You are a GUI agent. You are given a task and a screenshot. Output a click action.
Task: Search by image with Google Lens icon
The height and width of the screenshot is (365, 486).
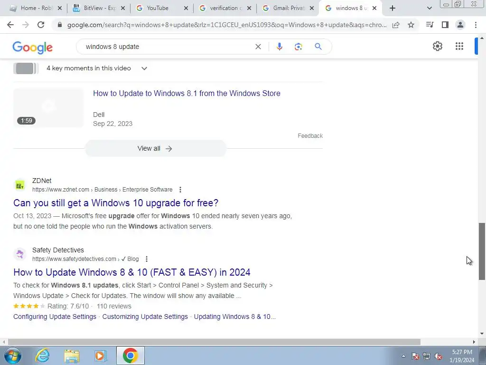298,47
